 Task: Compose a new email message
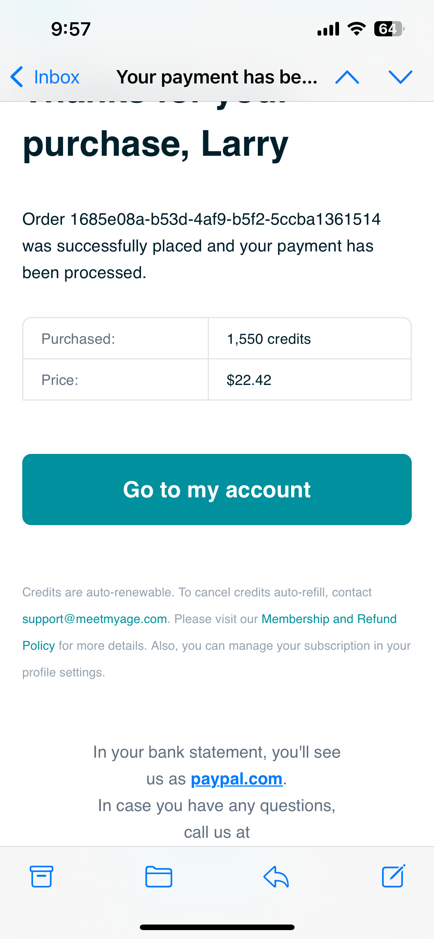[x=393, y=876]
